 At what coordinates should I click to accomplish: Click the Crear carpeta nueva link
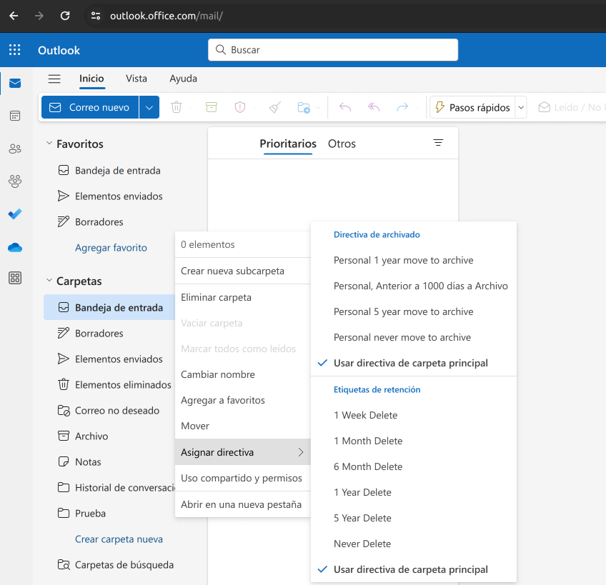[119, 539]
